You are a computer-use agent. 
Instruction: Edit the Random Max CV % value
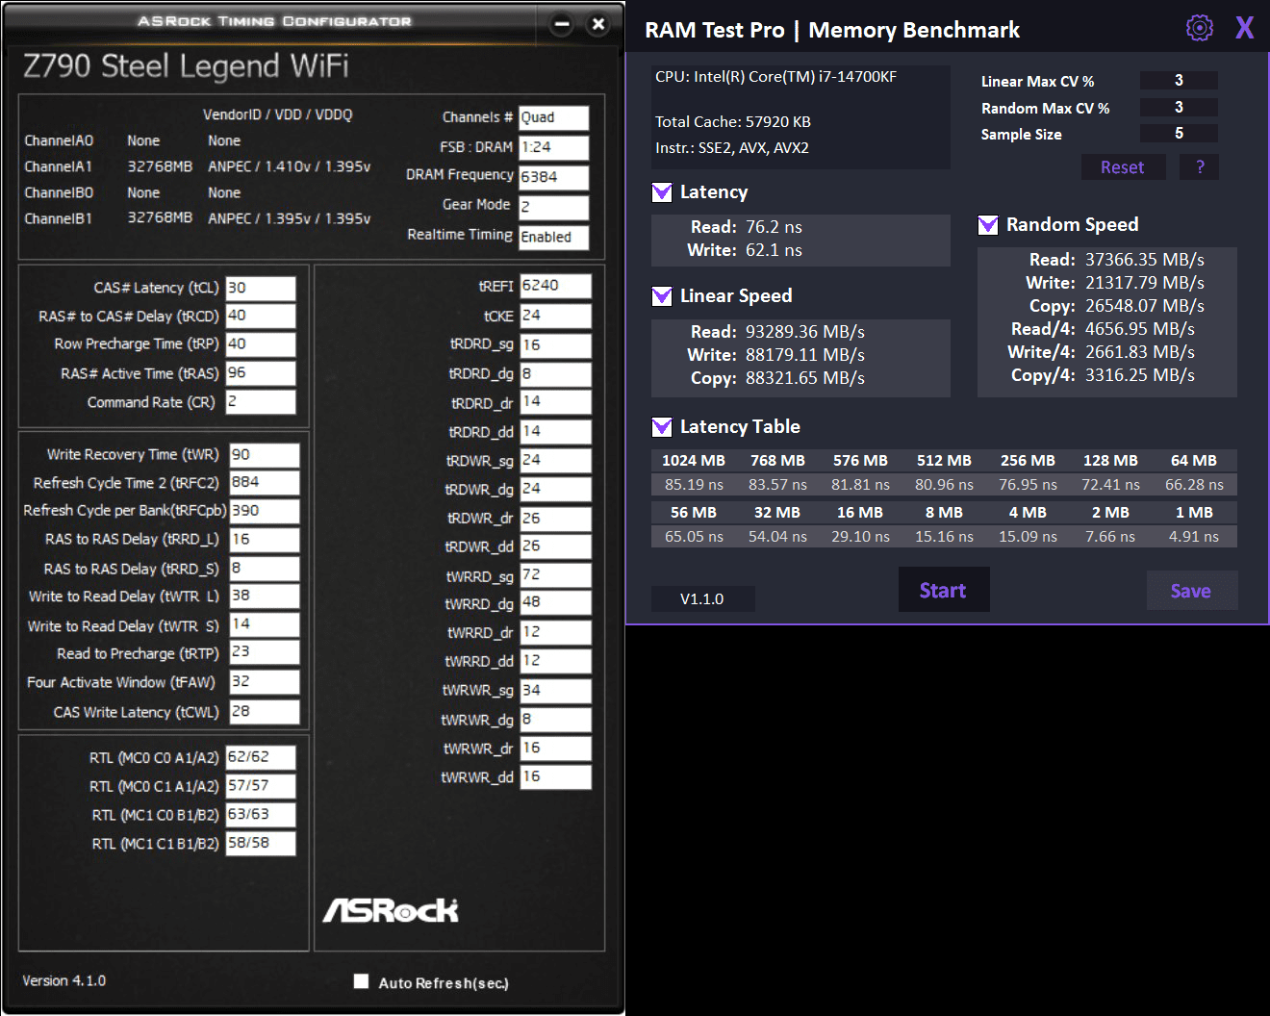pyautogui.click(x=1179, y=108)
